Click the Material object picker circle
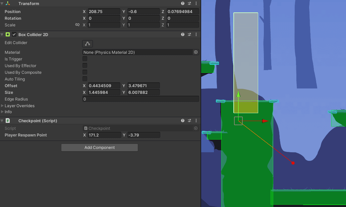 (196, 52)
